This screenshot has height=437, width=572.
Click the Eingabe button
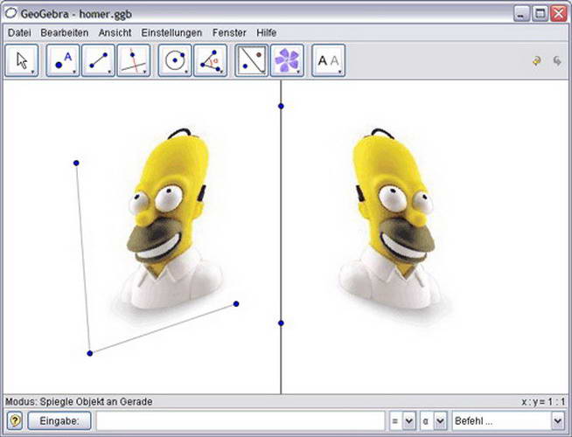(x=59, y=421)
